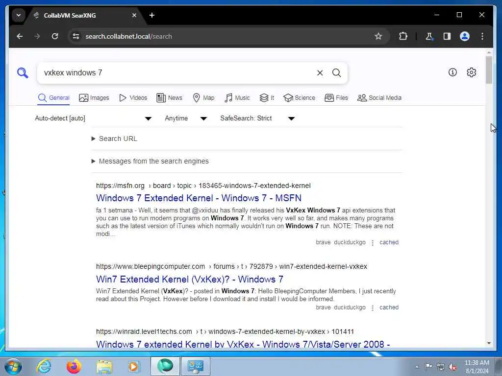Open the taskbar clock showing 11:38 AM

coord(477,367)
